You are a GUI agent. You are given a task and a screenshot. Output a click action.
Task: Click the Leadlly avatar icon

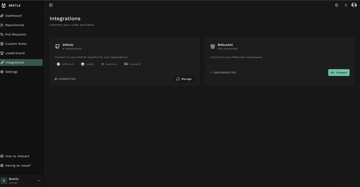point(83,64)
